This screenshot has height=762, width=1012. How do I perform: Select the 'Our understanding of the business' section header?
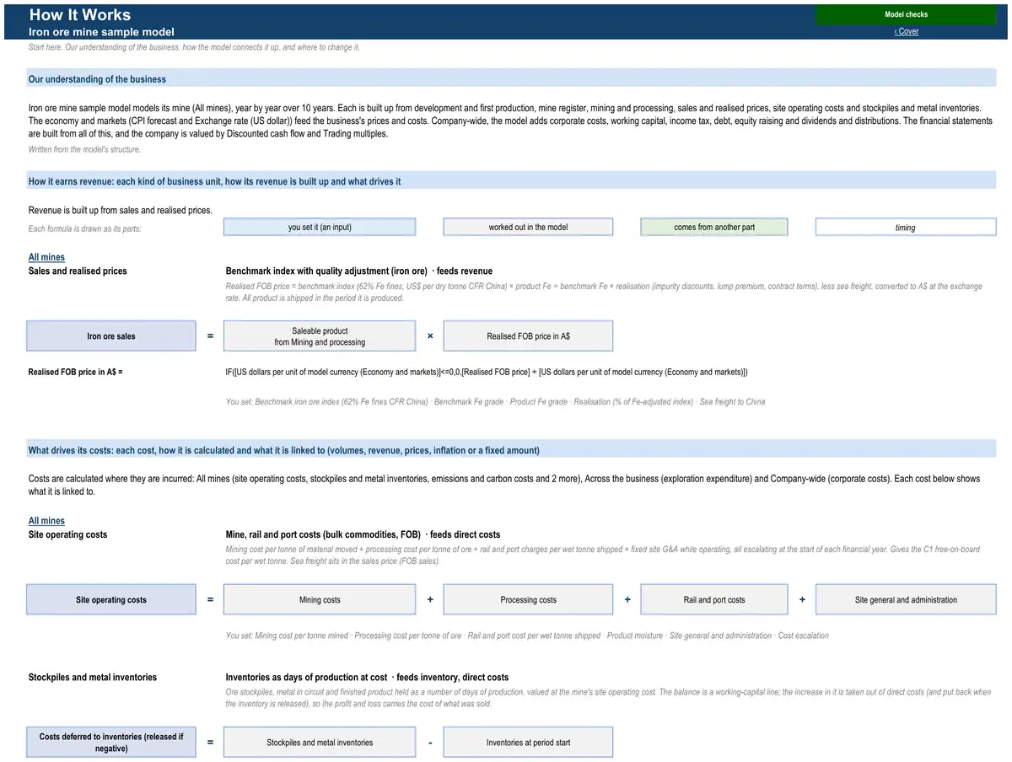(511, 79)
